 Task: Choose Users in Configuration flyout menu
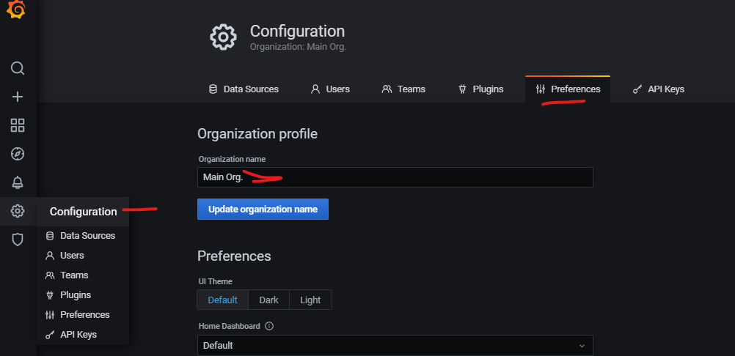[72, 255]
